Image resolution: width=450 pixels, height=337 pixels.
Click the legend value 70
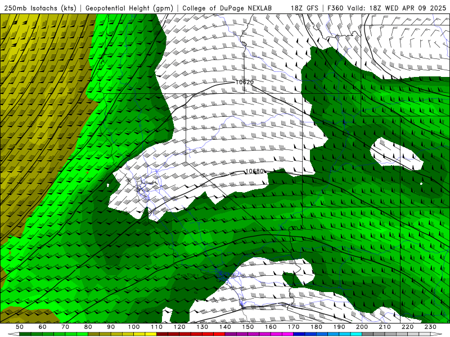[x=65, y=327]
